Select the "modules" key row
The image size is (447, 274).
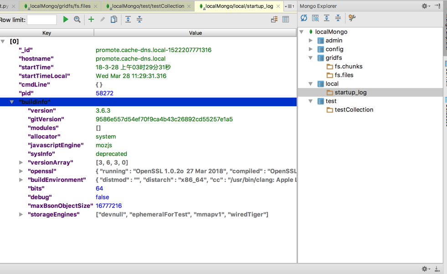click(148, 128)
